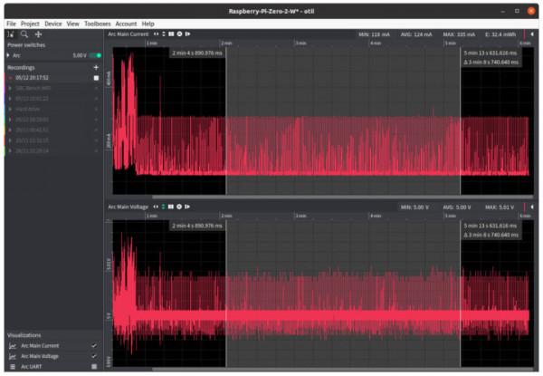Select the pan/move crosshair tool

click(39, 34)
